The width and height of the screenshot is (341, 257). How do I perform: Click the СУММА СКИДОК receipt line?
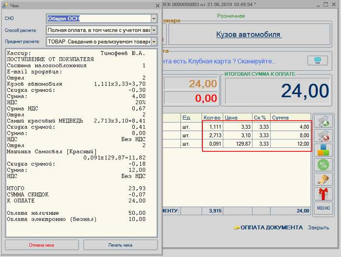tap(76, 195)
